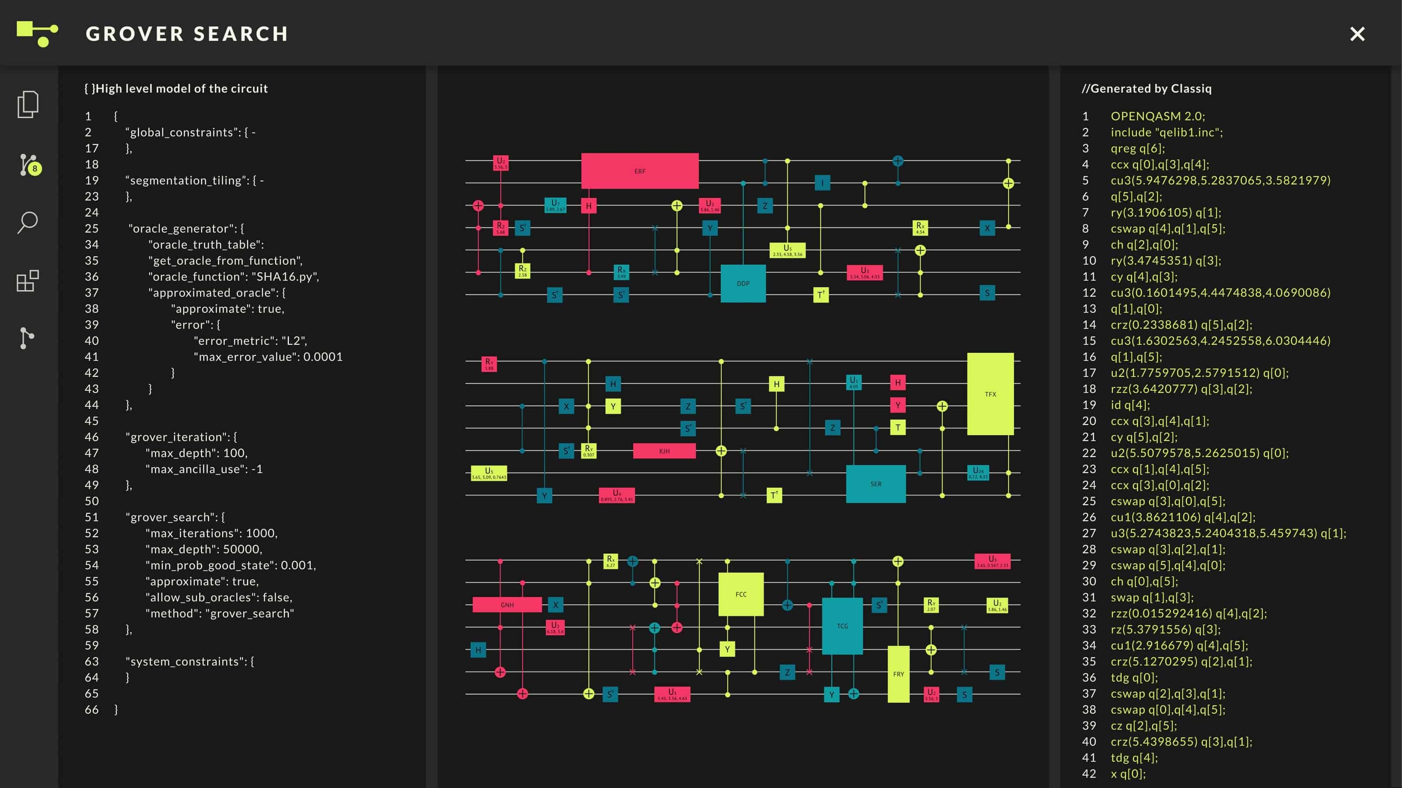Image resolution: width=1402 pixels, height=788 pixels.
Task: Open source control icon with badge 8
Action: (29, 165)
